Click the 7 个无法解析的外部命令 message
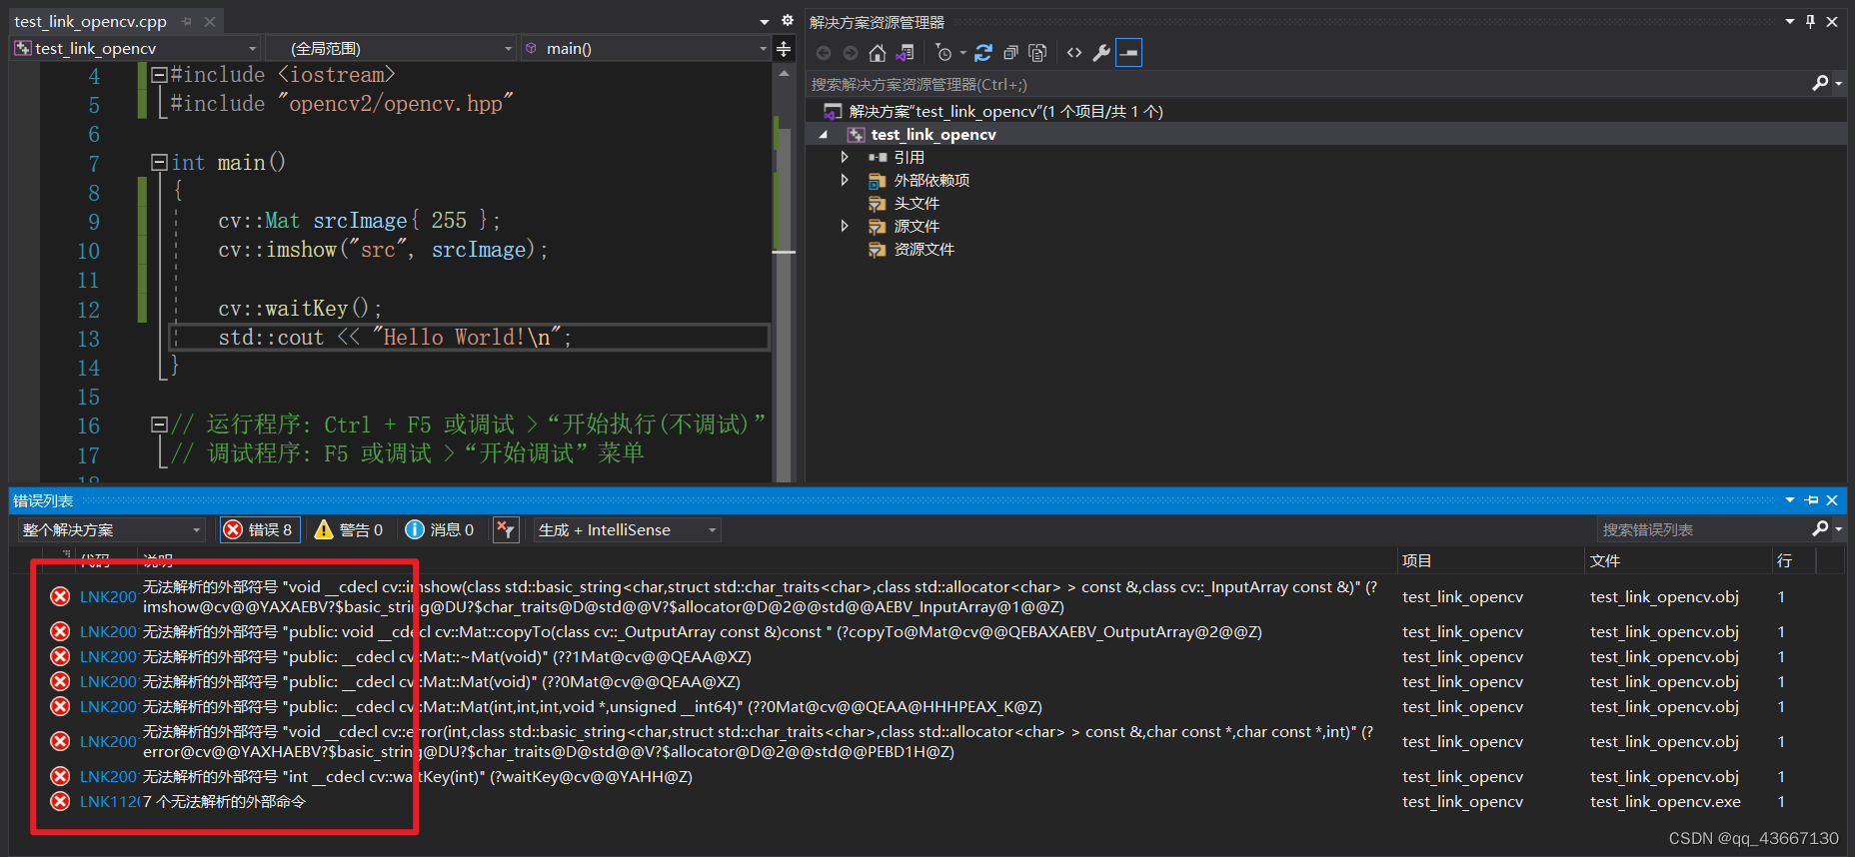 coord(224,801)
